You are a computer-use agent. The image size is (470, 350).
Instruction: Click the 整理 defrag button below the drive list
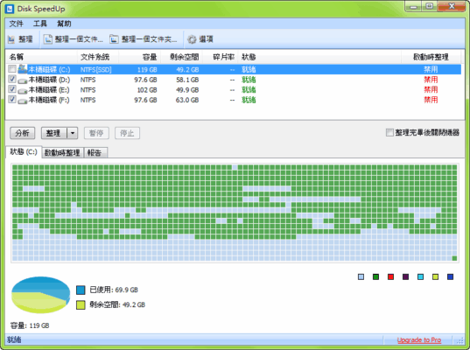point(54,133)
